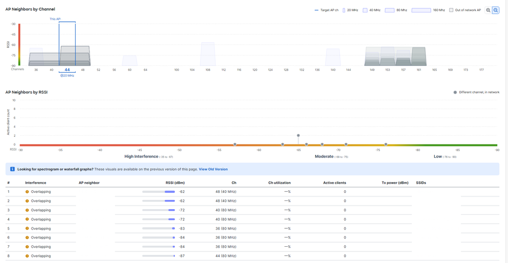Screen dimensions: 508x263
Task: Click the Target AP ch legend line
Action: 316,10
